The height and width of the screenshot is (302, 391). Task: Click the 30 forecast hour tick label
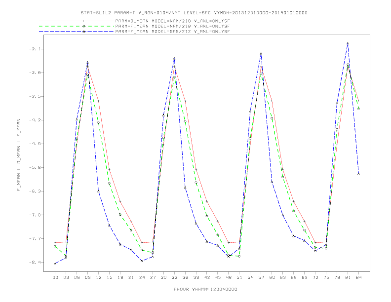(163, 277)
